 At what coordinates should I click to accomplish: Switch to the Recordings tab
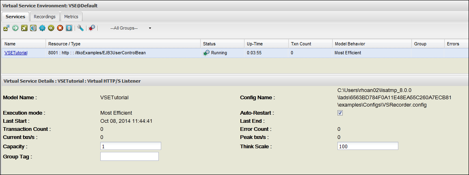pyautogui.click(x=45, y=17)
